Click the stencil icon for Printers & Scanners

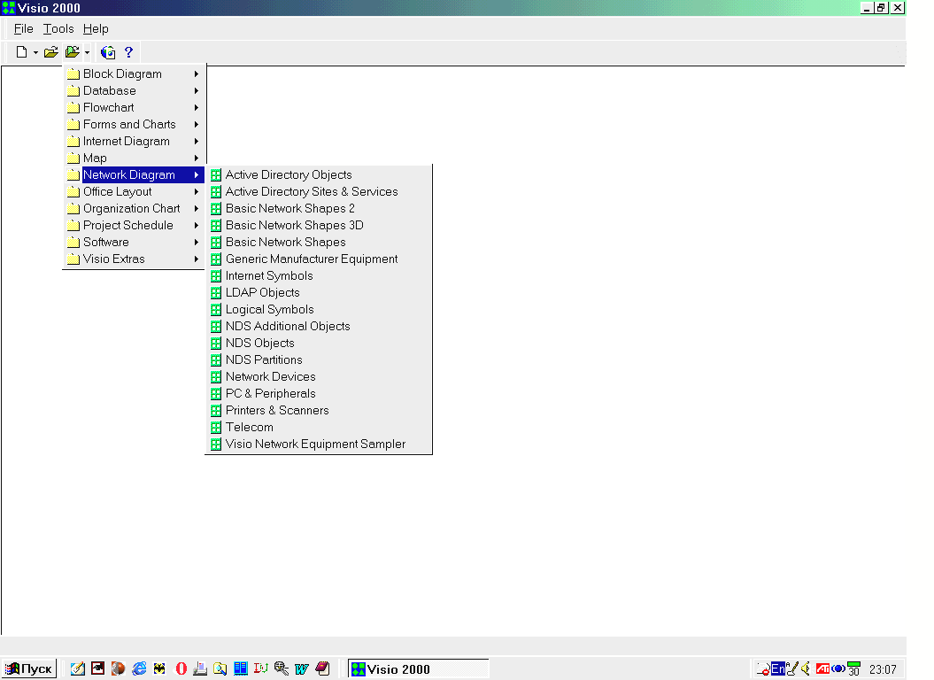(216, 411)
